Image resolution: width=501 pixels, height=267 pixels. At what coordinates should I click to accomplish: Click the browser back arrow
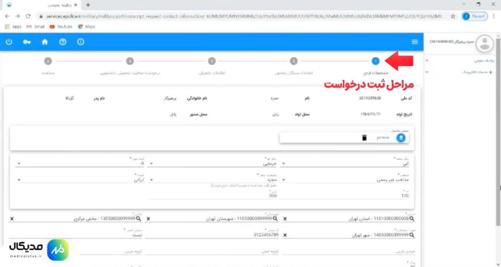click(x=7, y=16)
